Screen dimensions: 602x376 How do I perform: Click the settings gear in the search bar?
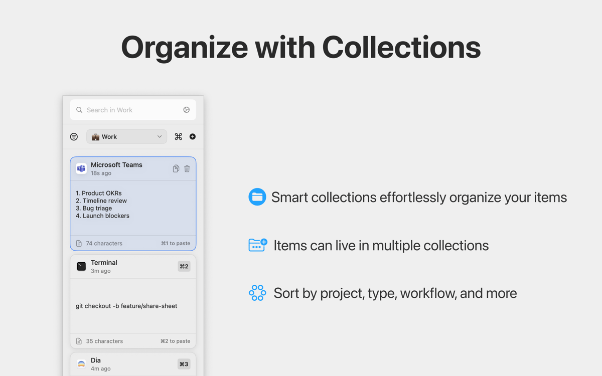coord(186,110)
